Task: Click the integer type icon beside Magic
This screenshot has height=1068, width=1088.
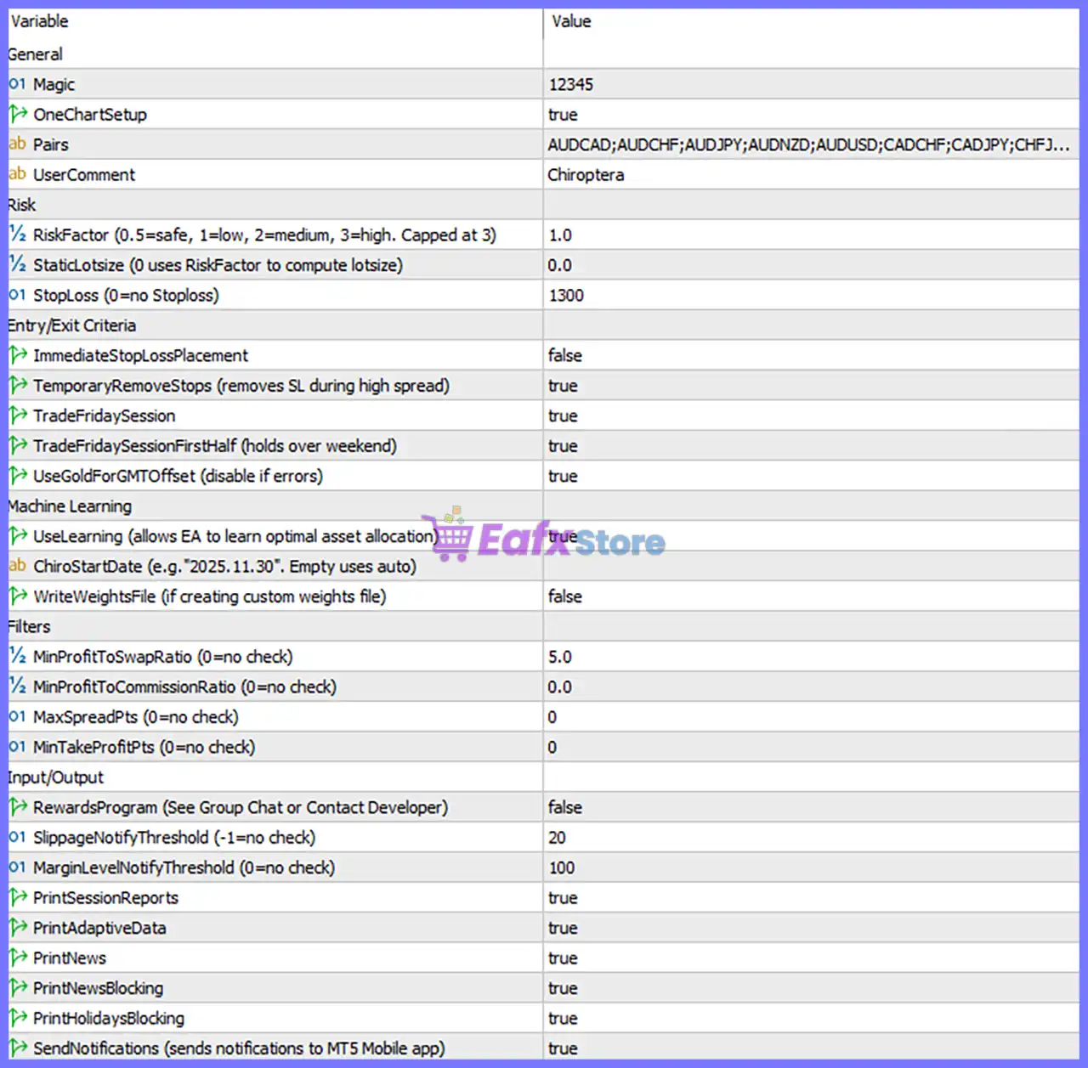Action: (x=17, y=84)
